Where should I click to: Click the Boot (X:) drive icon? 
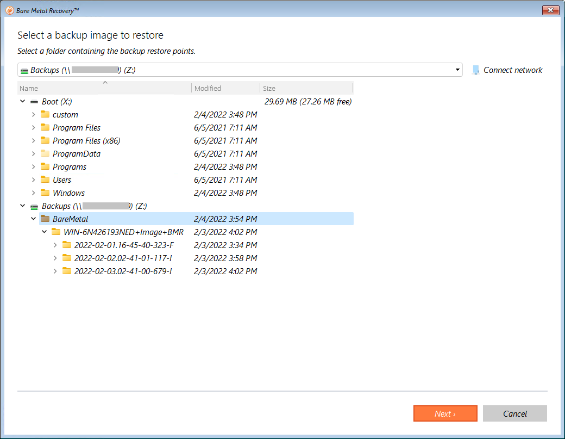pos(34,102)
